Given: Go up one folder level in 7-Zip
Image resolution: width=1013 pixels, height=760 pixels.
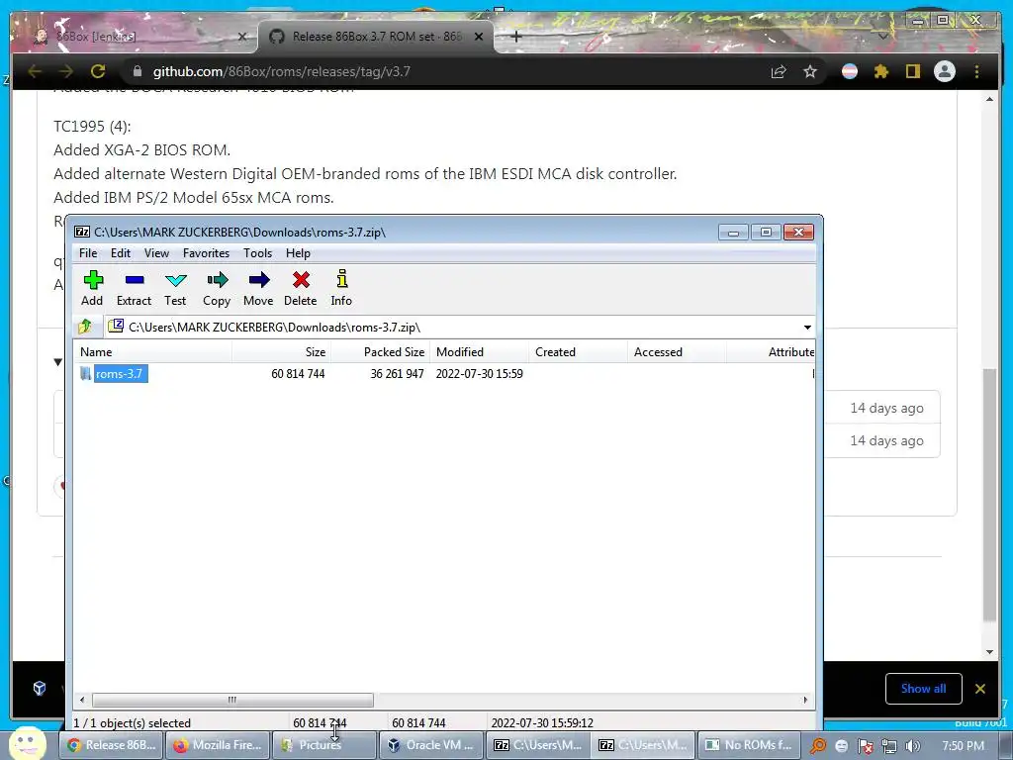Looking at the screenshot, I should (85, 327).
